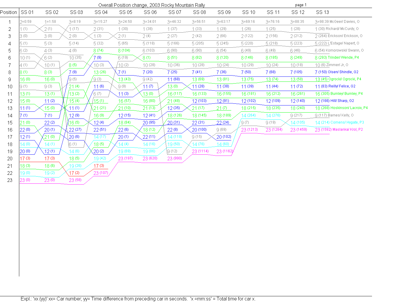415x304 pixels.
Task: Select the SS 10 stage header
Action: click(248, 12)
